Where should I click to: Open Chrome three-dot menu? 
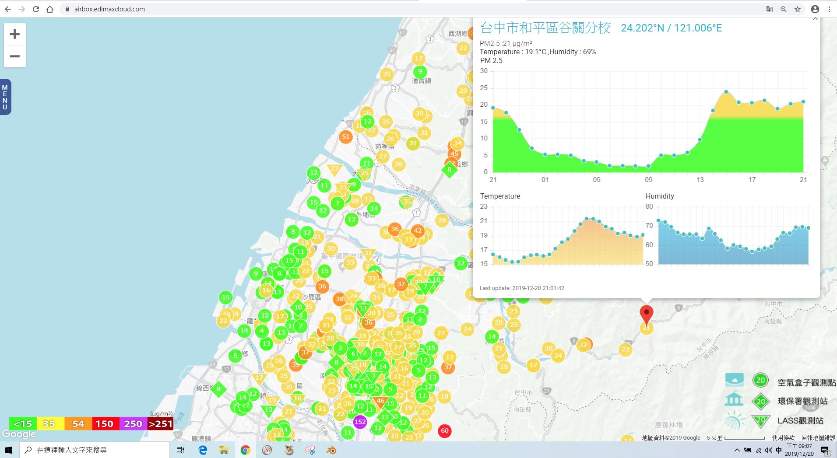(x=829, y=9)
